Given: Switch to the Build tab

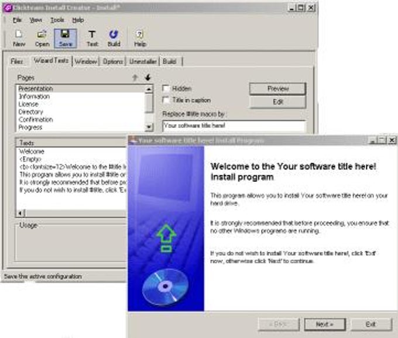Looking at the screenshot, I should click(170, 61).
